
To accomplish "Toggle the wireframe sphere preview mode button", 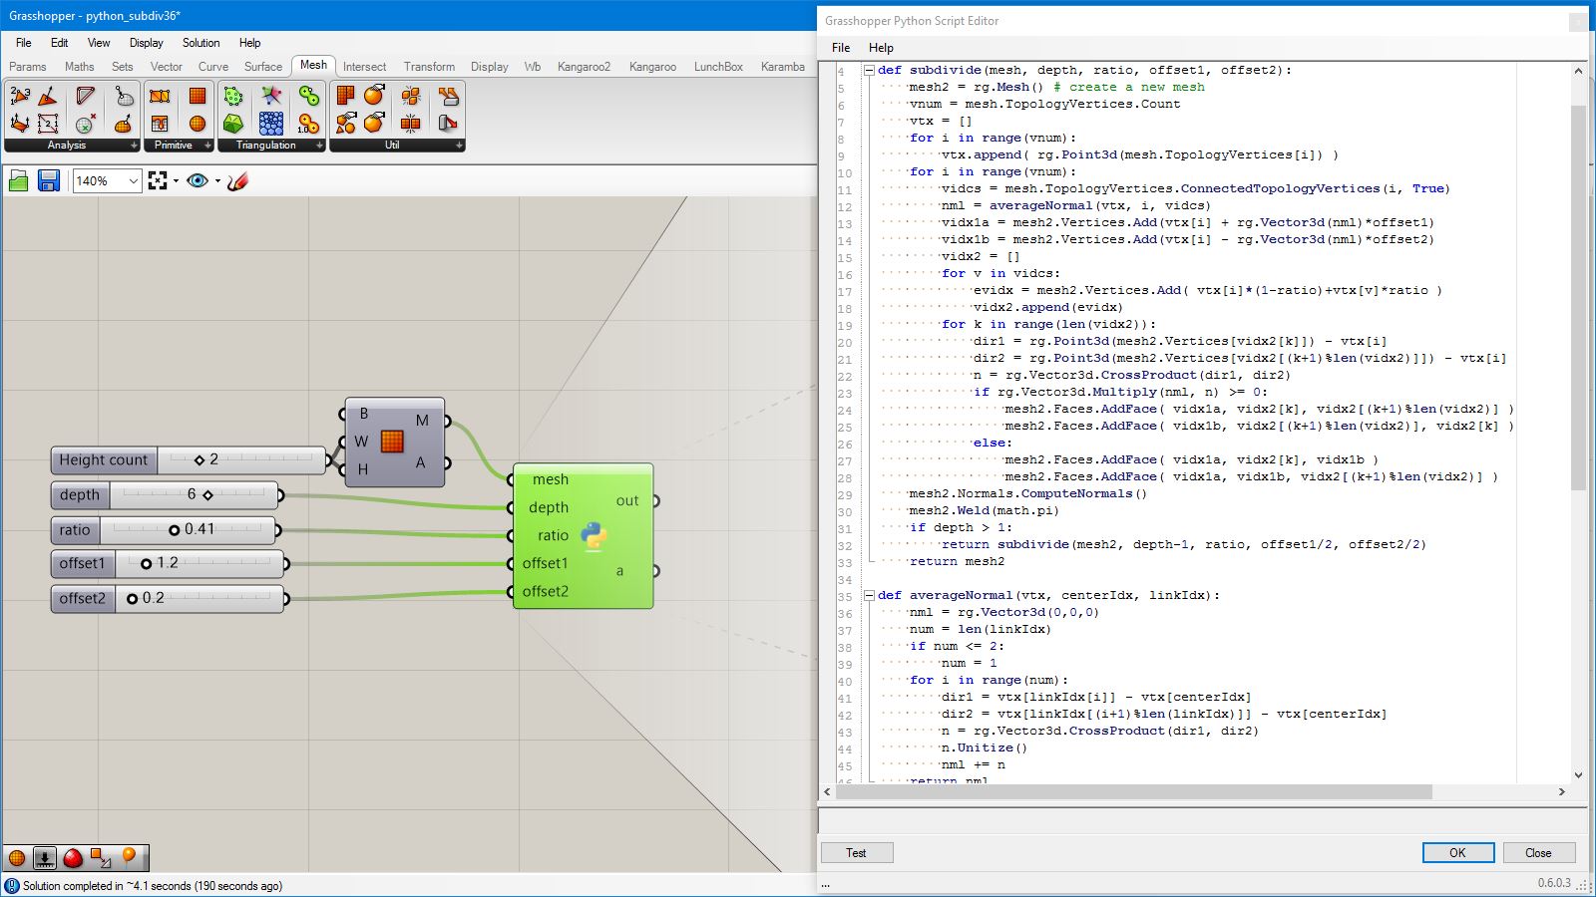I will click(17, 858).
